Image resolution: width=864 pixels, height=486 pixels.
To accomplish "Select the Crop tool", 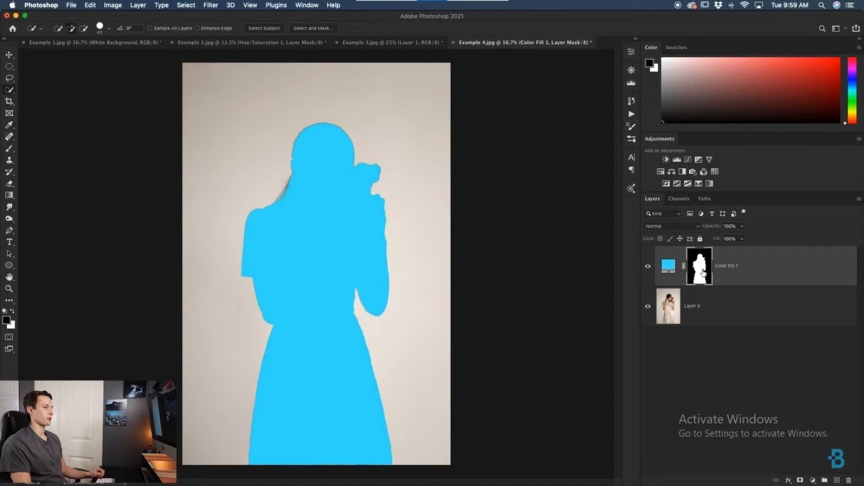I will point(9,101).
